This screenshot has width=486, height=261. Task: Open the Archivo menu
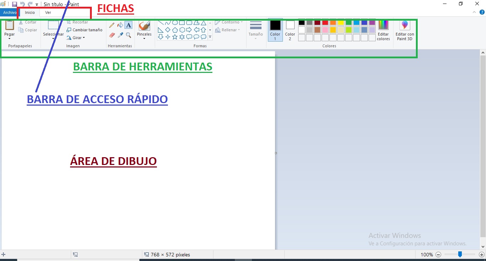click(9, 12)
